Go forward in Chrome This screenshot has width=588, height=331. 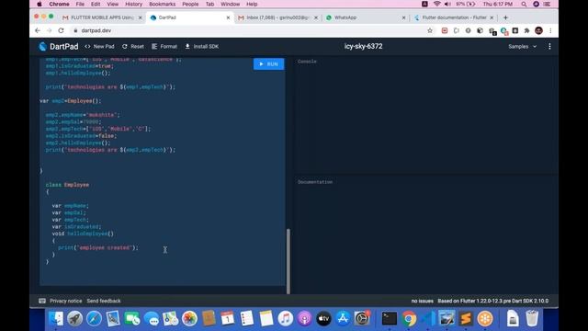click(x=49, y=30)
